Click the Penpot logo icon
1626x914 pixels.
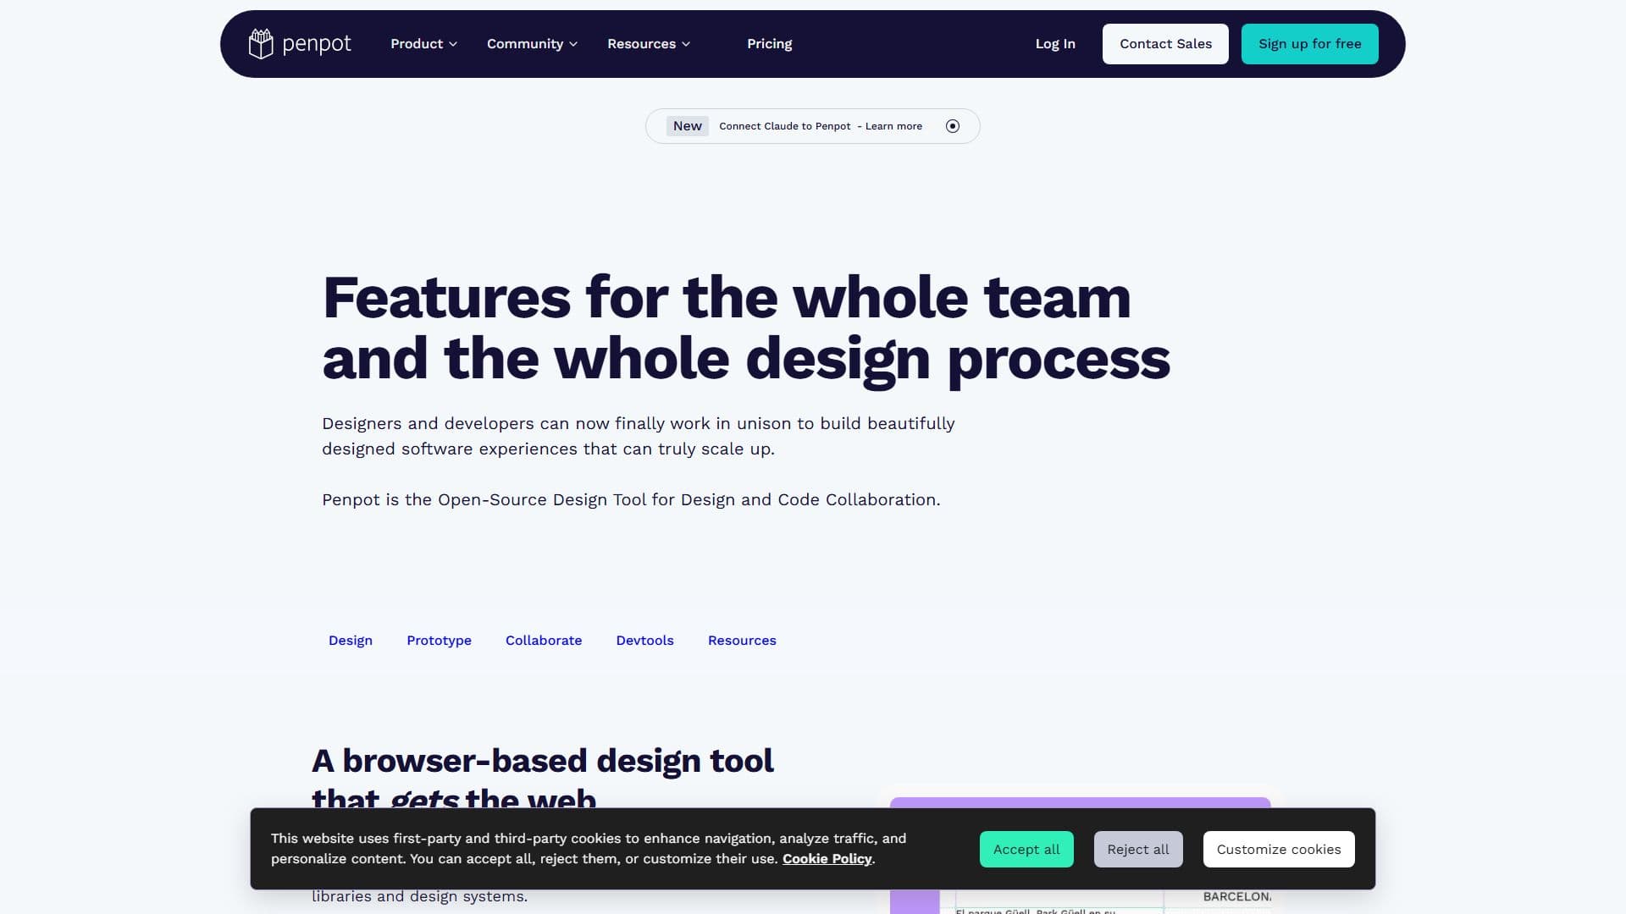[x=261, y=44]
